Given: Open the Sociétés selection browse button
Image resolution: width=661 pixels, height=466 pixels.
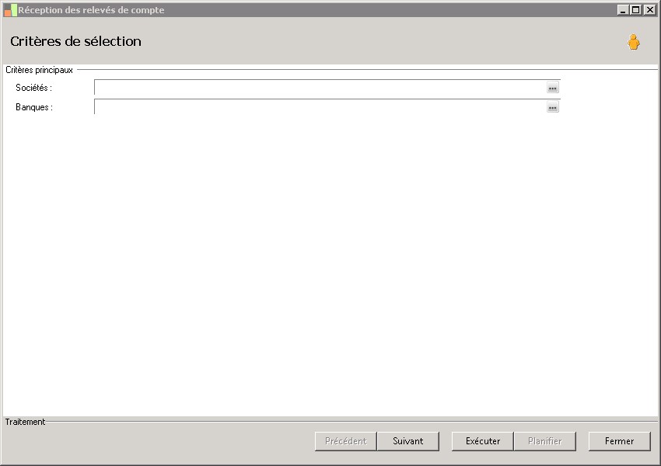Looking at the screenshot, I should click(553, 88).
